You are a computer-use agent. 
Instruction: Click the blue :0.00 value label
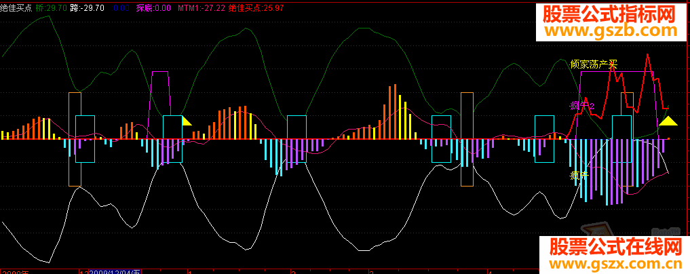(121, 7)
